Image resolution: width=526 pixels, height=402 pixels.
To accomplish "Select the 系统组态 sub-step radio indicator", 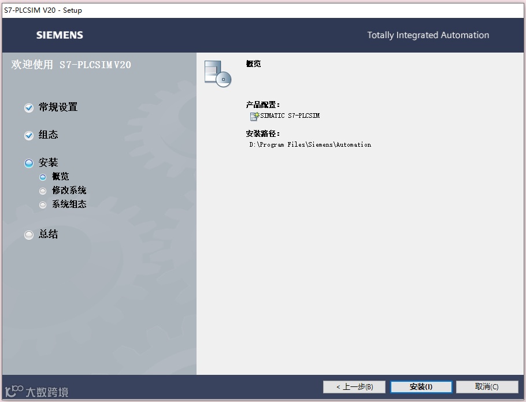I will [x=43, y=204].
